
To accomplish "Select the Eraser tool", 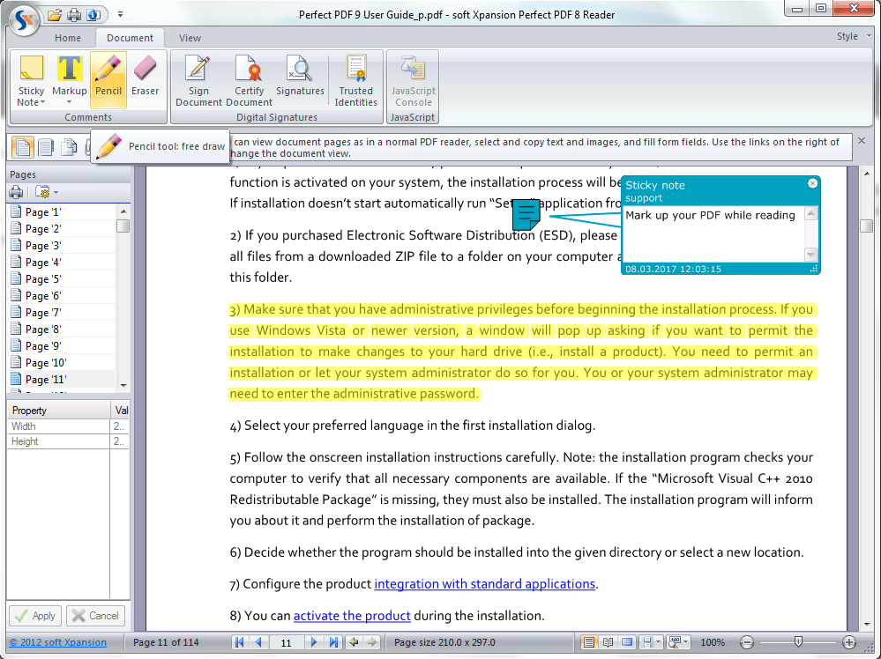I will point(145,75).
